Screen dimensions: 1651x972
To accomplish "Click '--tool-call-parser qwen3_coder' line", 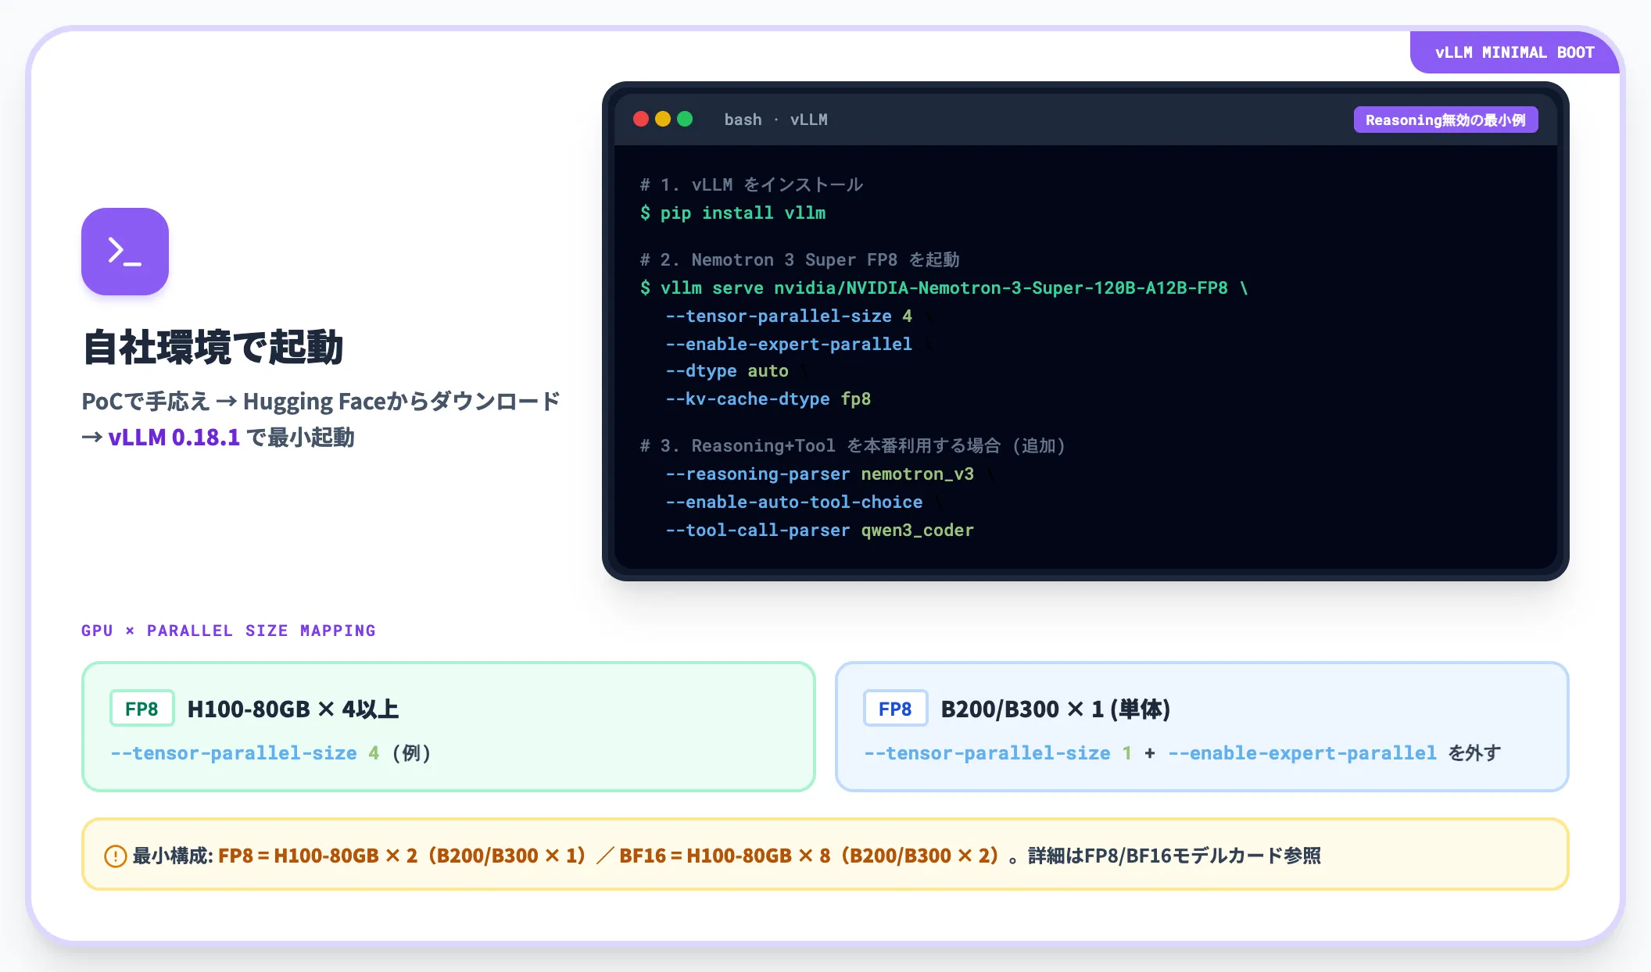I will tap(820, 530).
